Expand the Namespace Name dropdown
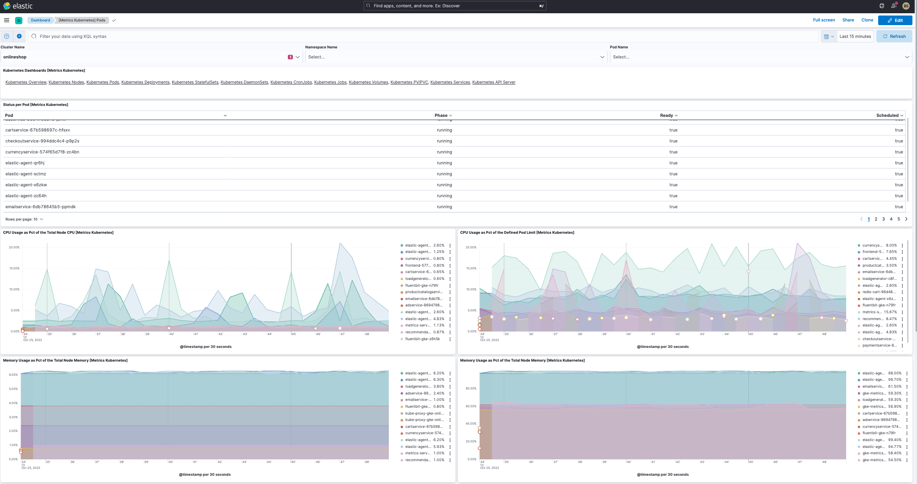Viewport: 917px width, 484px height. click(x=455, y=57)
